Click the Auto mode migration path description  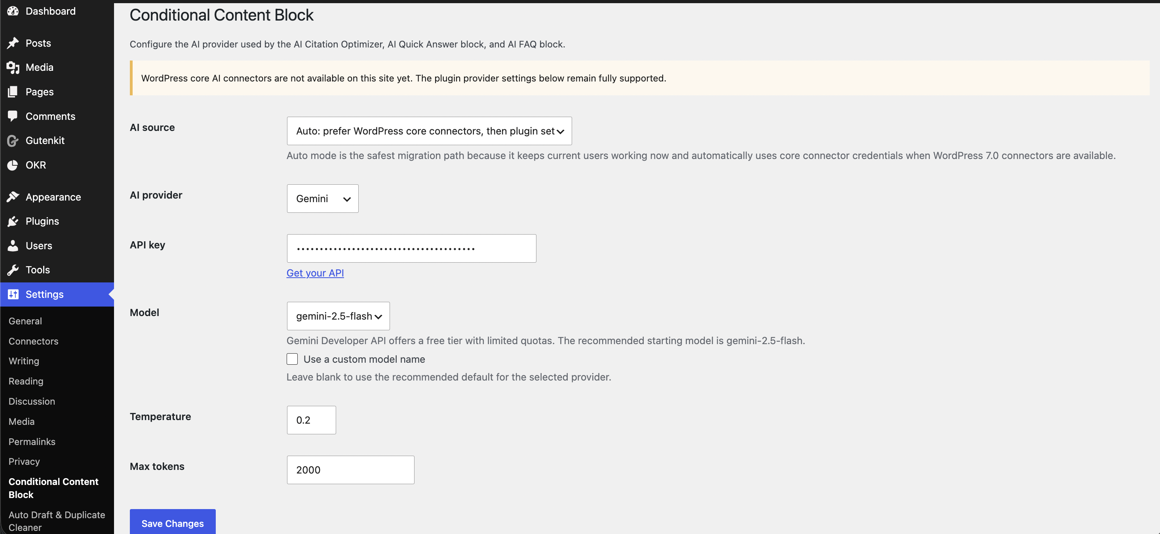(x=701, y=155)
